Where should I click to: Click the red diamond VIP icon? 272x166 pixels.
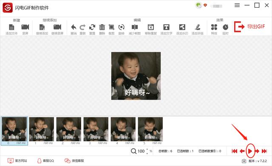pyautogui.click(x=205, y=5)
